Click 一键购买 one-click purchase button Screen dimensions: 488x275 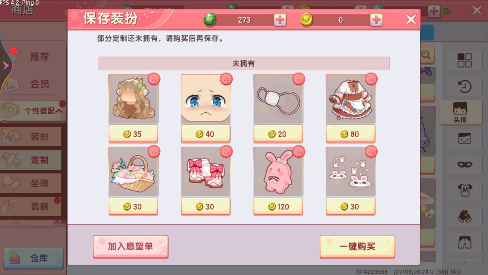(357, 246)
